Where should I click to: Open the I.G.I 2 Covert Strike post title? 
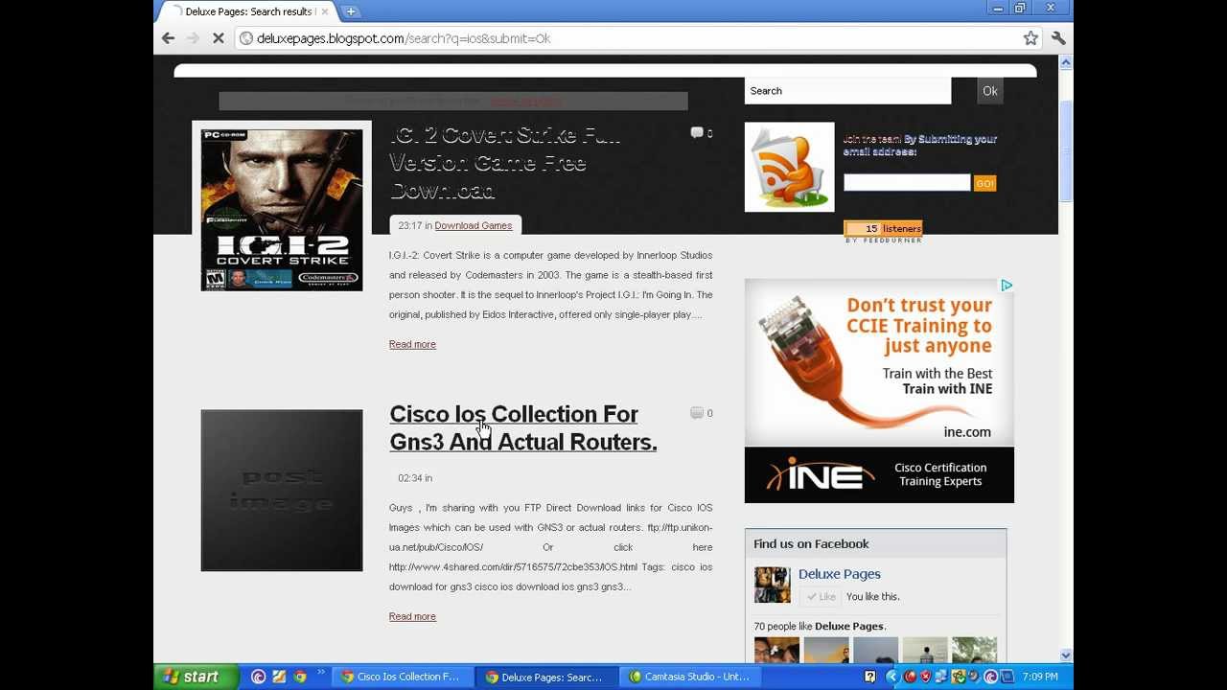[x=505, y=163]
